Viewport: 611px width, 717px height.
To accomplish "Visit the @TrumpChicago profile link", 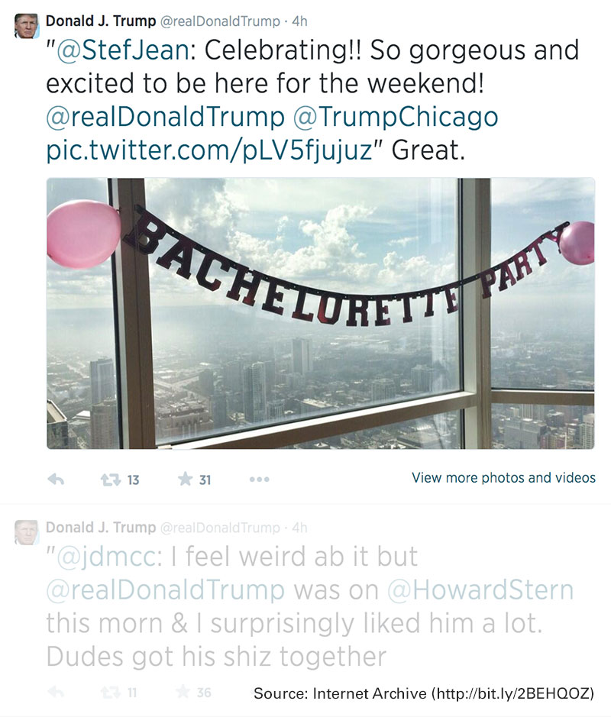I will 395,117.
